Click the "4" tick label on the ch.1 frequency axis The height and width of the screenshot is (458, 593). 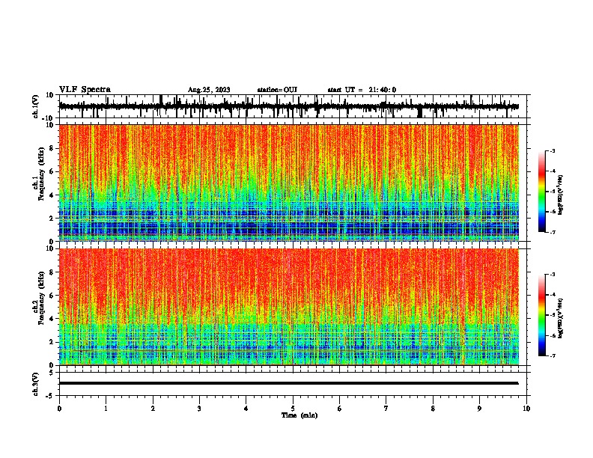[x=52, y=195]
